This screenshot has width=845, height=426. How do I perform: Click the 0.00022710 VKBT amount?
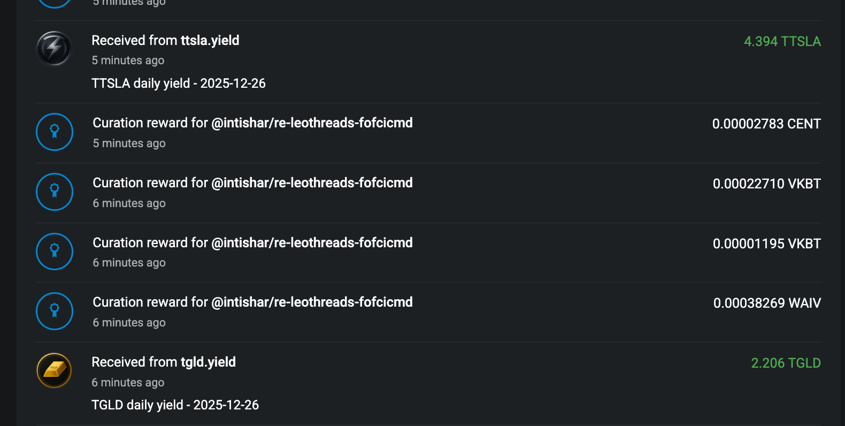click(766, 184)
